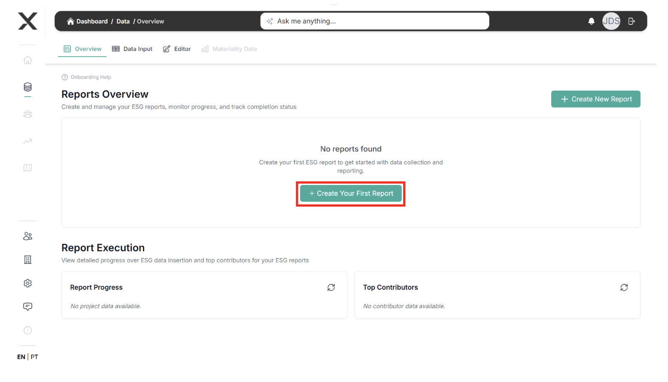Open the Onboarding Help link
Screen dimensions: 668x382
pos(91,77)
